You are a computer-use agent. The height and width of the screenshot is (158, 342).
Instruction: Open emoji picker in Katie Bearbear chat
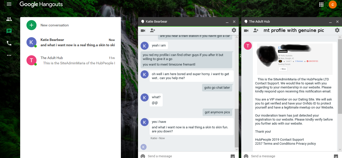click(143, 156)
